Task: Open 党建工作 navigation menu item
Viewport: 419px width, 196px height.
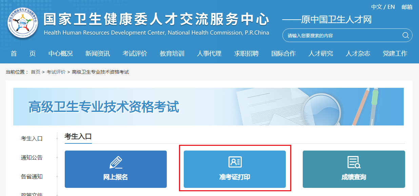Action: tap(395, 53)
